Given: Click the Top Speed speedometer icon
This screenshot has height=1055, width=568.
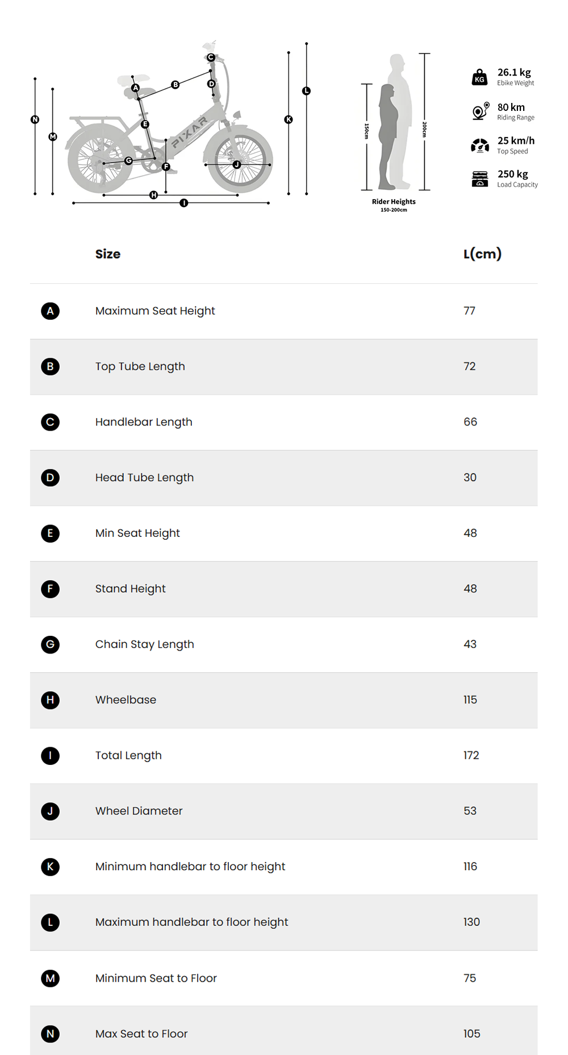Looking at the screenshot, I should (x=480, y=146).
